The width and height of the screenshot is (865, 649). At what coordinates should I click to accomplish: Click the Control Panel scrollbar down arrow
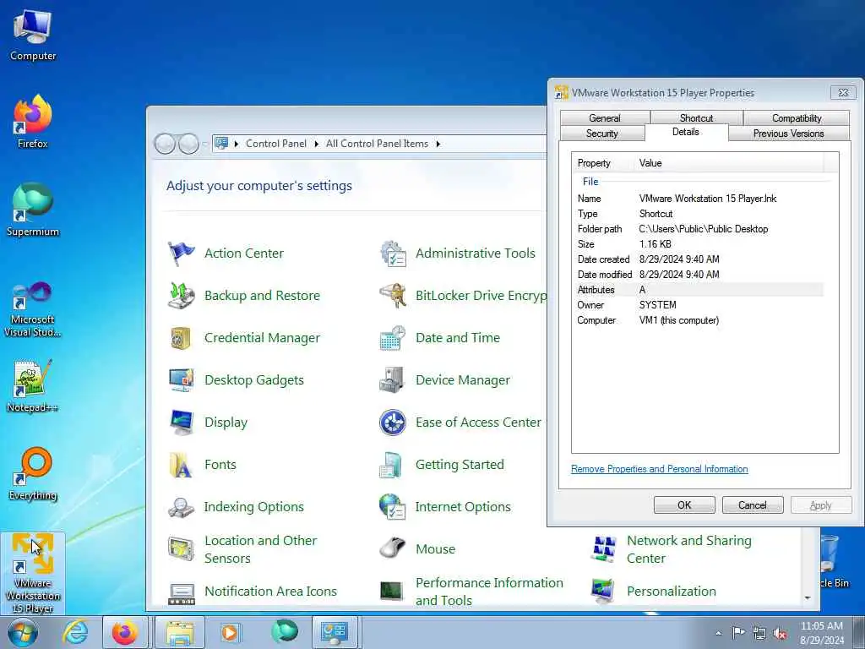click(808, 598)
